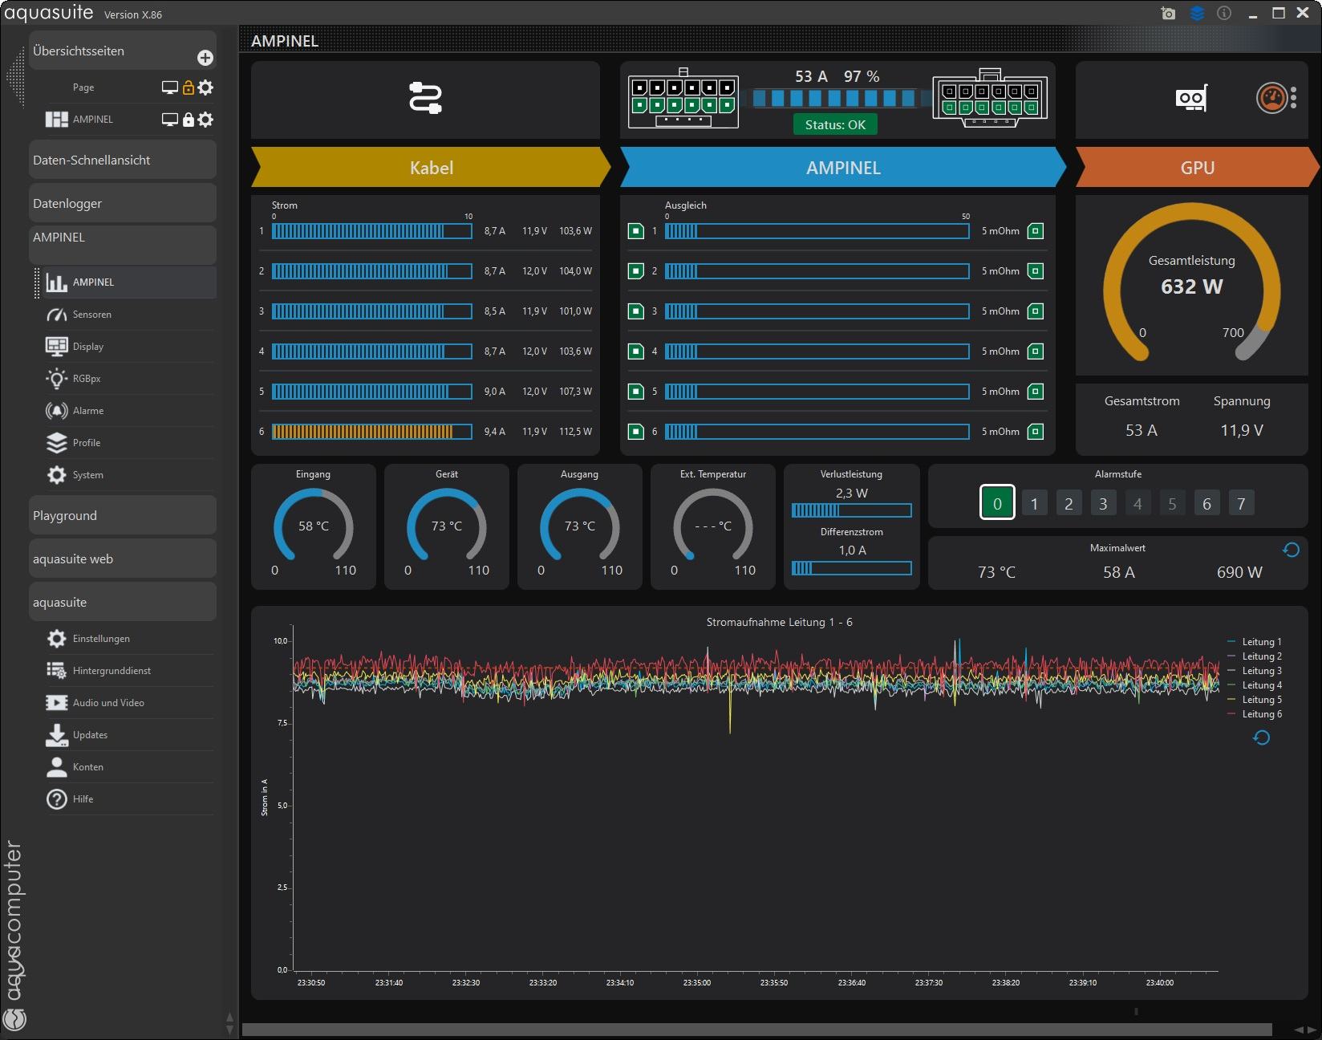The image size is (1322, 1040).
Task: Reset Maximalwert with the refresh icon
Action: pyautogui.click(x=1291, y=550)
